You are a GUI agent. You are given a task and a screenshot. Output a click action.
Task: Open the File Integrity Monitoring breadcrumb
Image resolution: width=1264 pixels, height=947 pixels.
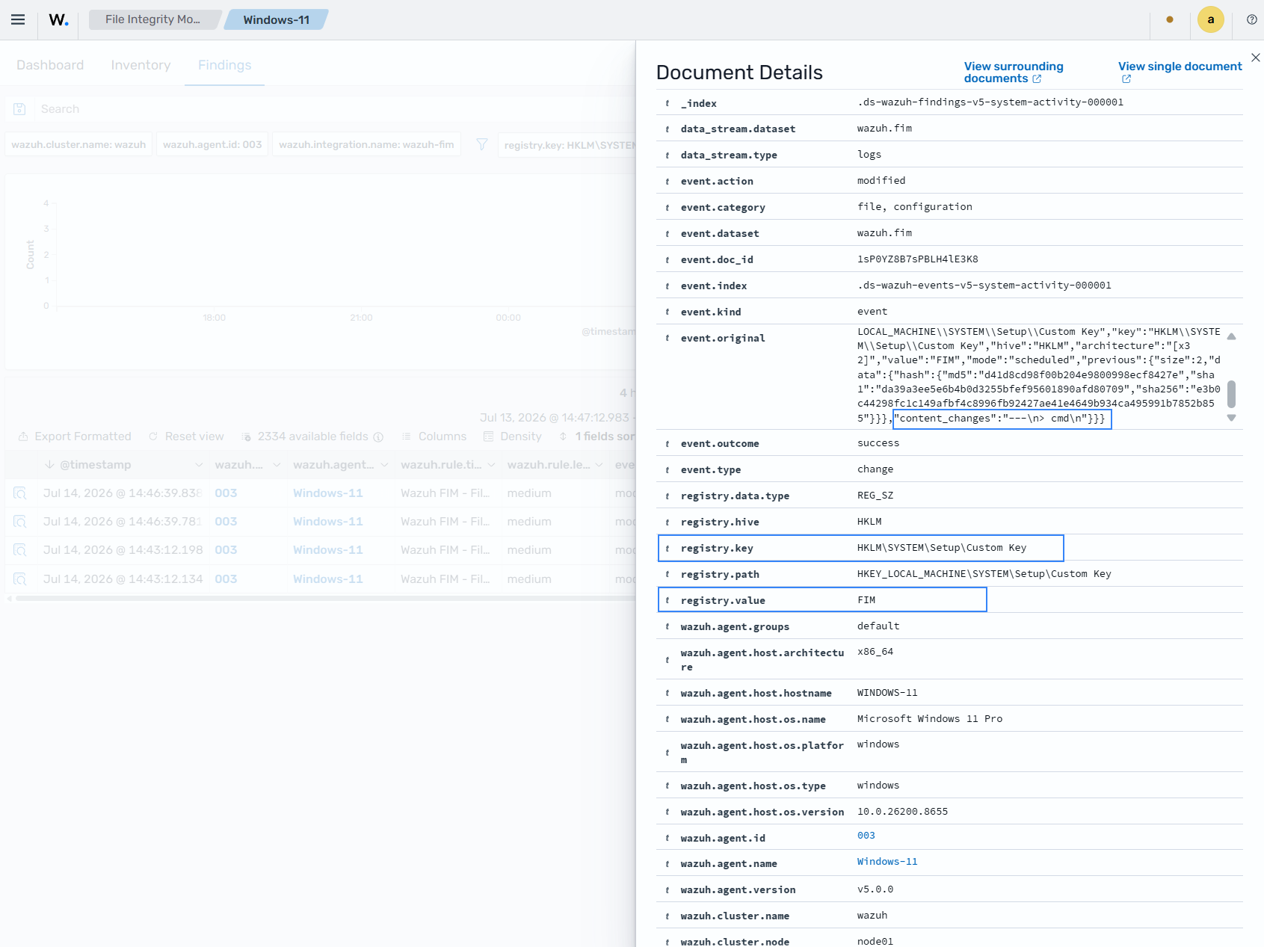point(152,19)
